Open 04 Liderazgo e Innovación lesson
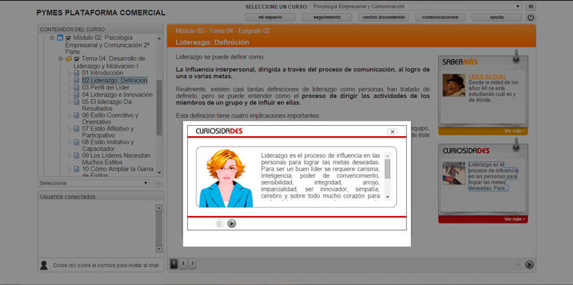 [x=117, y=94]
